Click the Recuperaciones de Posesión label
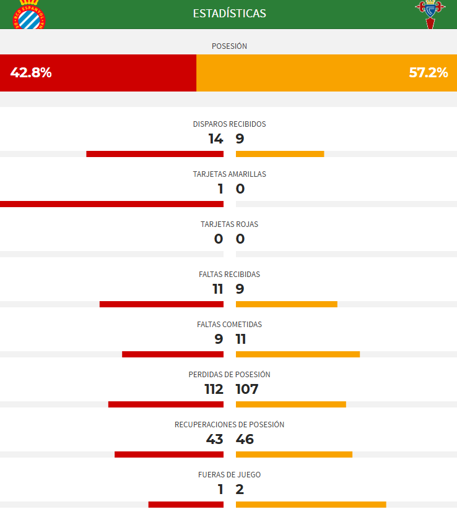 tap(229, 424)
